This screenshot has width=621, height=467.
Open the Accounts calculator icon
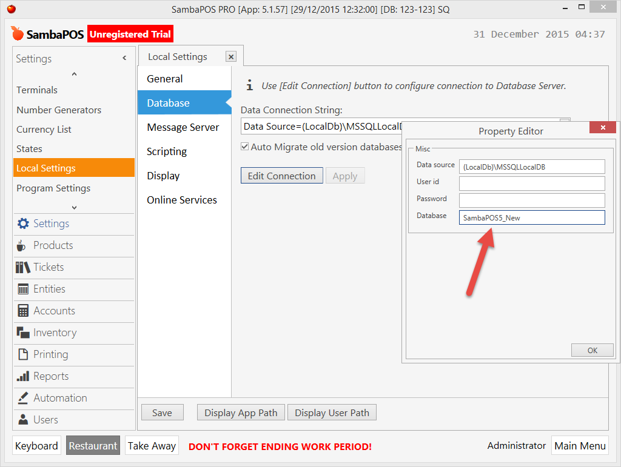coord(24,311)
